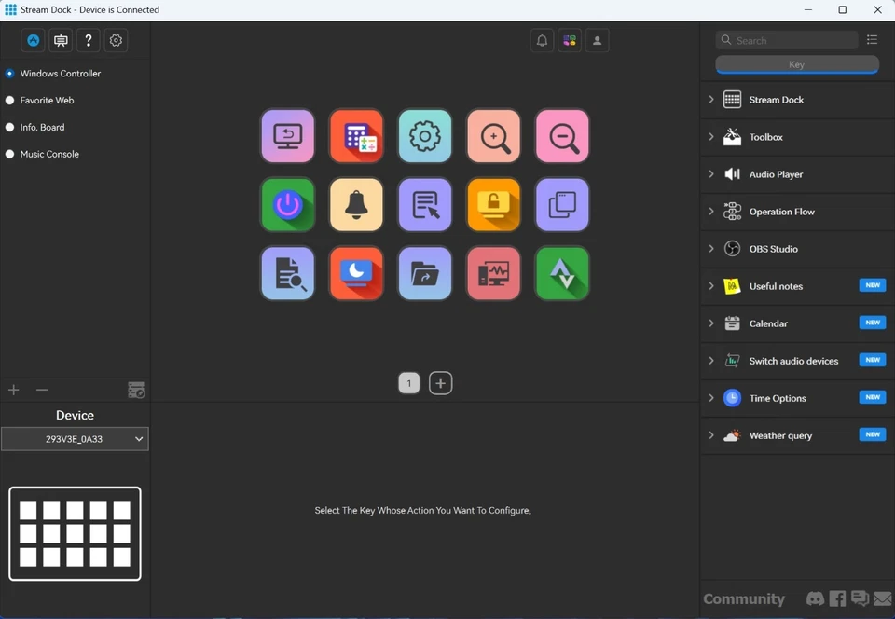The height and width of the screenshot is (619, 895).
Task: Select the notification bell key icon
Action: (x=356, y=204)
